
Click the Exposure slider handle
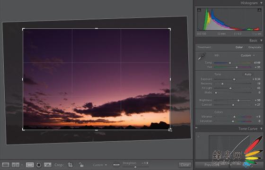(x=234, y=79)
